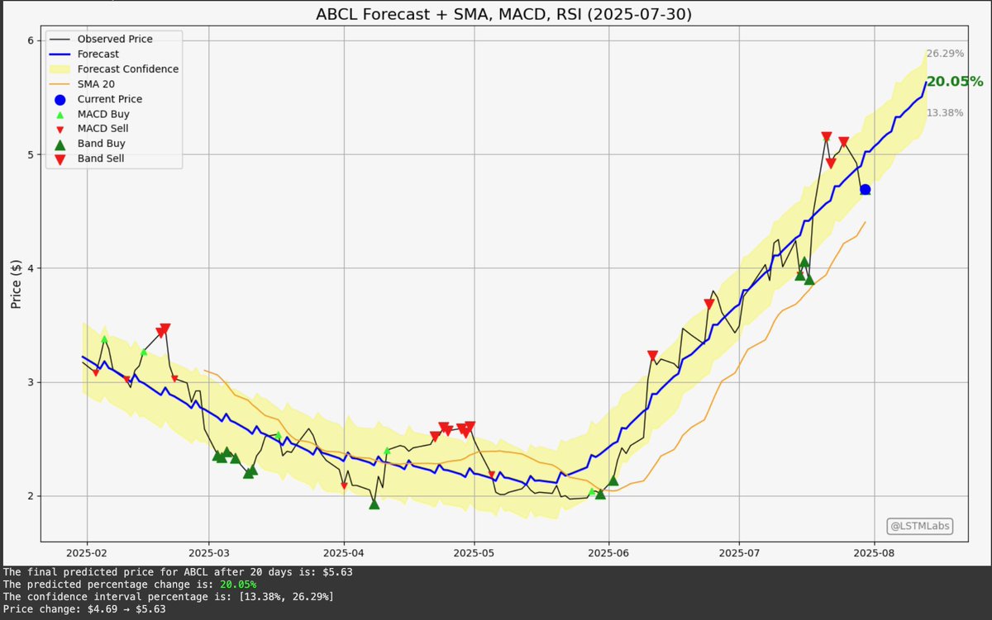
Task: Click the blue Current Price dot on the chart
Action: point(865,190)
